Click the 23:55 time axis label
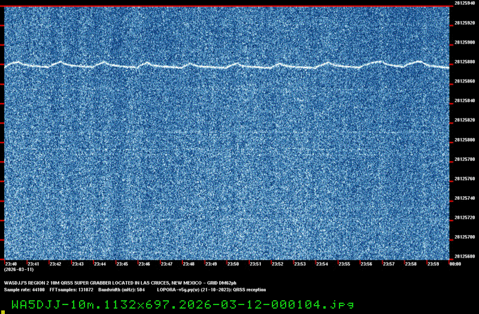Screen dimensions: 479x314 pyautogui.click(x=344, y=264)
